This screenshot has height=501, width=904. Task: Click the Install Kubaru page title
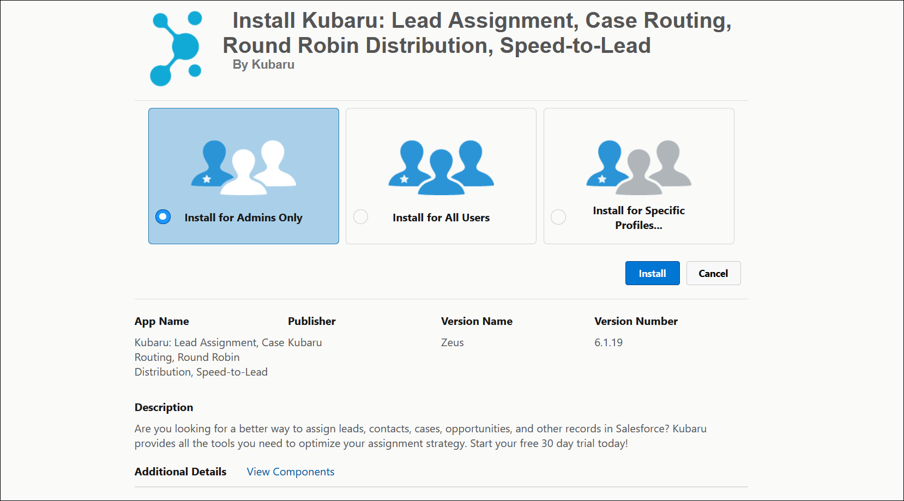point(477,33)
